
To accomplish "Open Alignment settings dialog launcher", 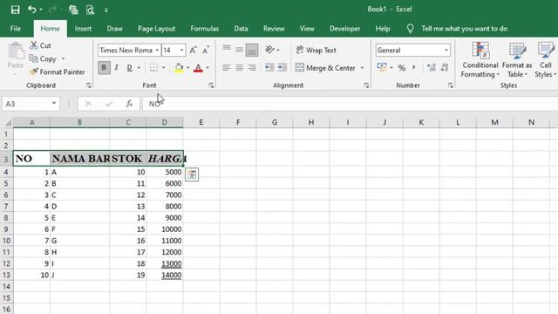I will 366,85.
